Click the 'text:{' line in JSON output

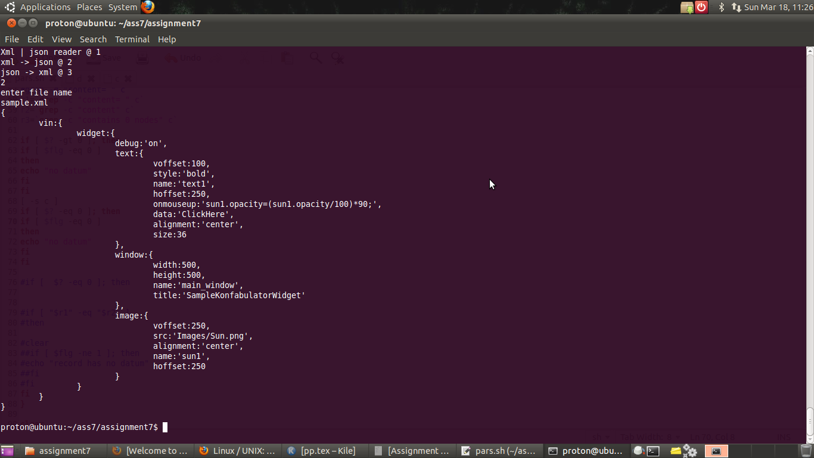pos(129,153)
